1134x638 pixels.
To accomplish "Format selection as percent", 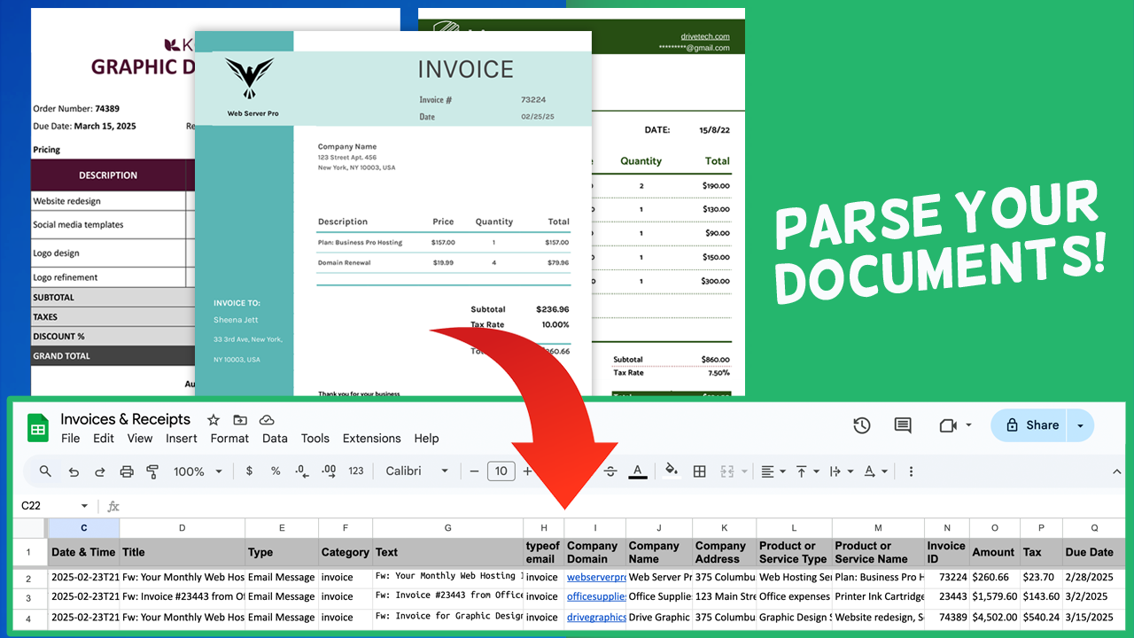I will pyautogui.click(x=276, y=471).
